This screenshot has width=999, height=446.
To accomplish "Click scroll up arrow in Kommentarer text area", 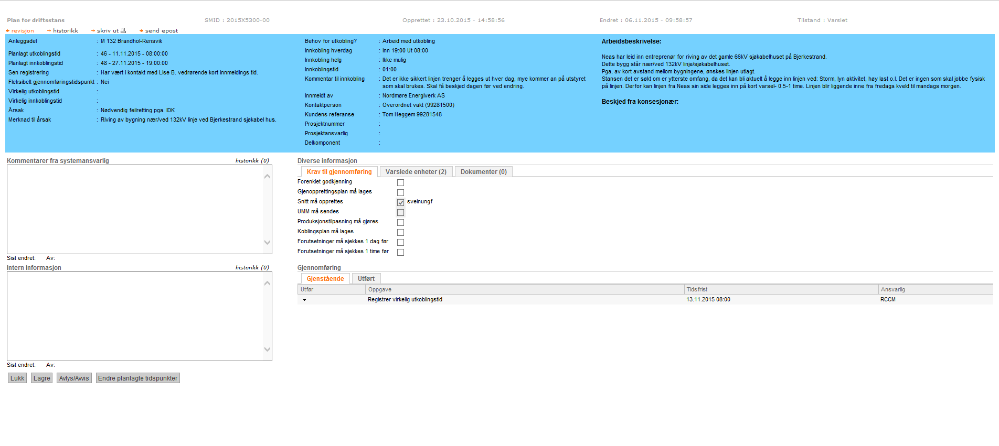I will click(x=267, y=177).
